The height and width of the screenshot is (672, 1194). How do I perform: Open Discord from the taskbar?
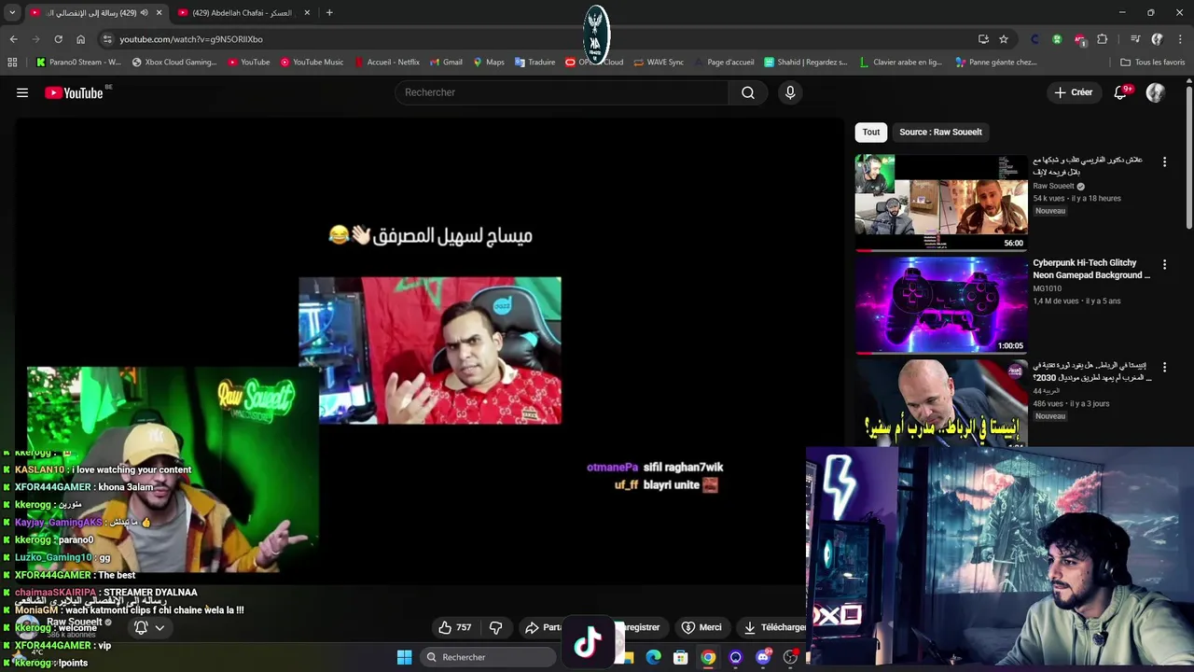pos(762,657)
